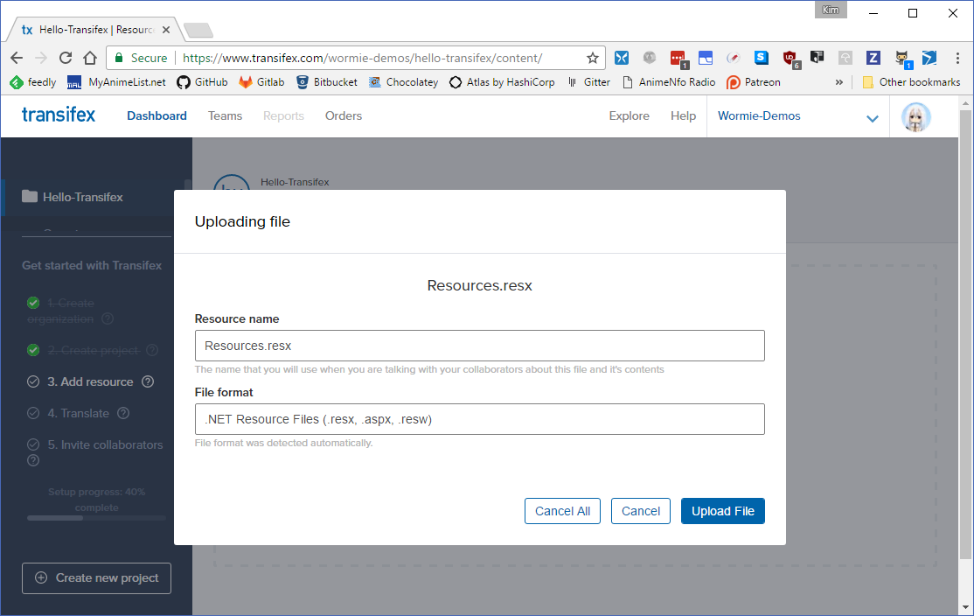974x616 pixels.
Task: Bookmark this page with the star icon
Action: pyautogui.click(x=593, y=58)
